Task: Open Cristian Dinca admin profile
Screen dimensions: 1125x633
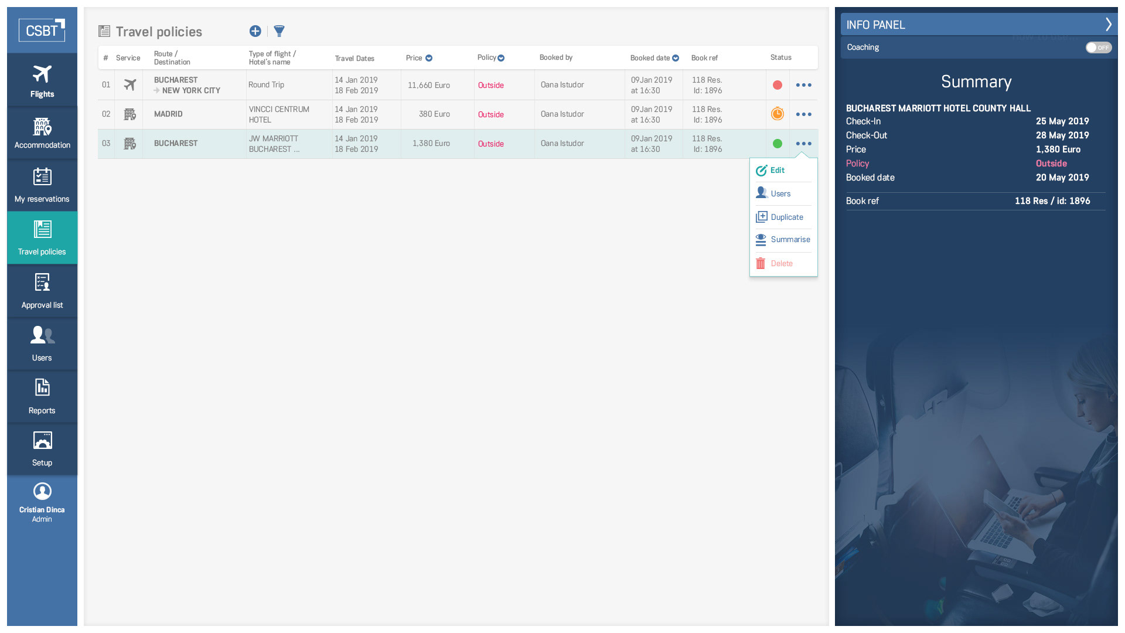Action: [x=42, y=502]
